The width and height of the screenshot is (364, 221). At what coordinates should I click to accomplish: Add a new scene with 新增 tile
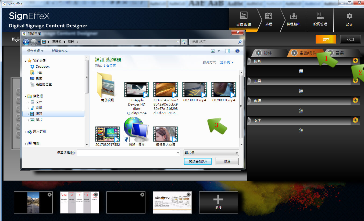click(x=218, y=202)
